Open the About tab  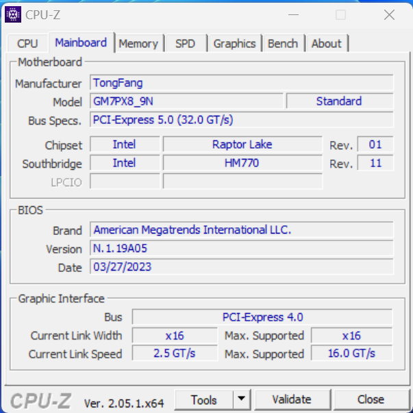tap(326, 43)
